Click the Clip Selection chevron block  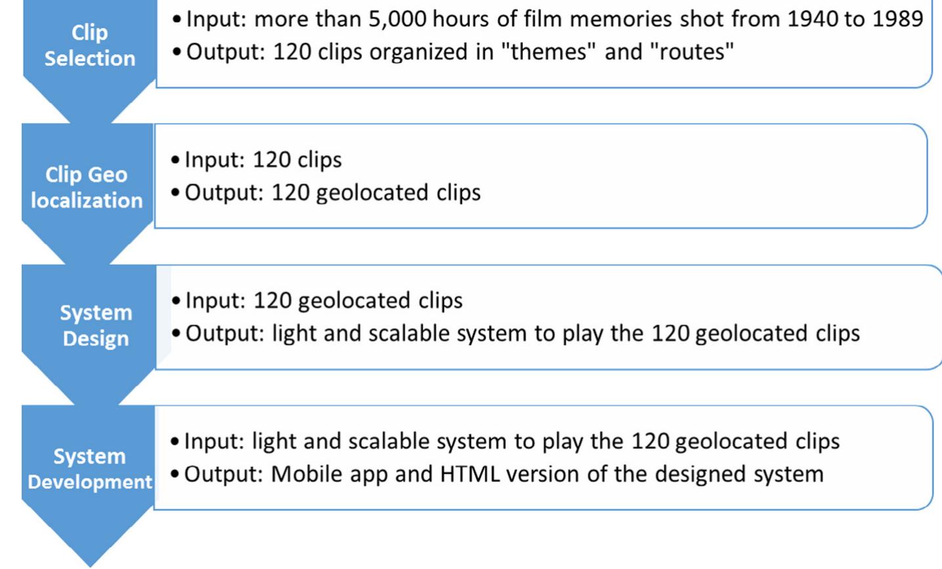coord(89,45)
